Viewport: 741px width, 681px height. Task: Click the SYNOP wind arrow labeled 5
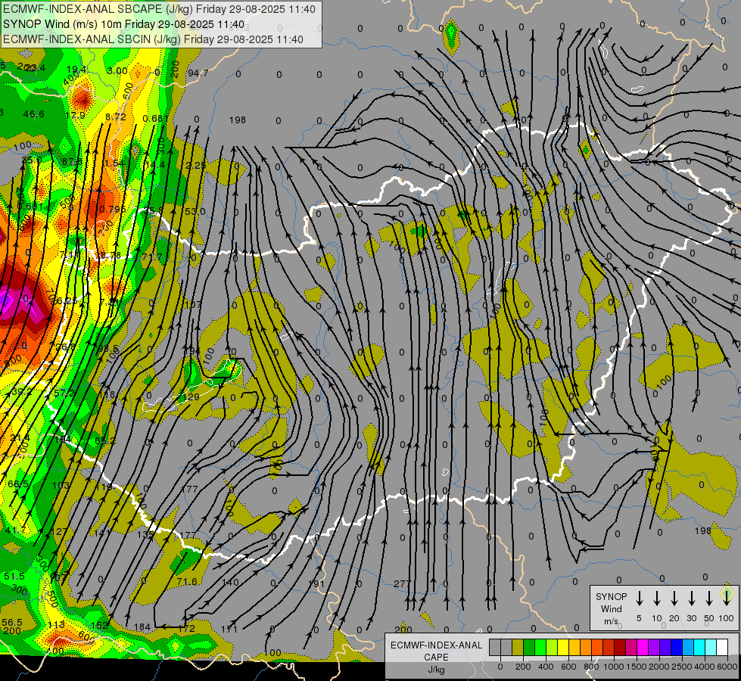point(640,599)
